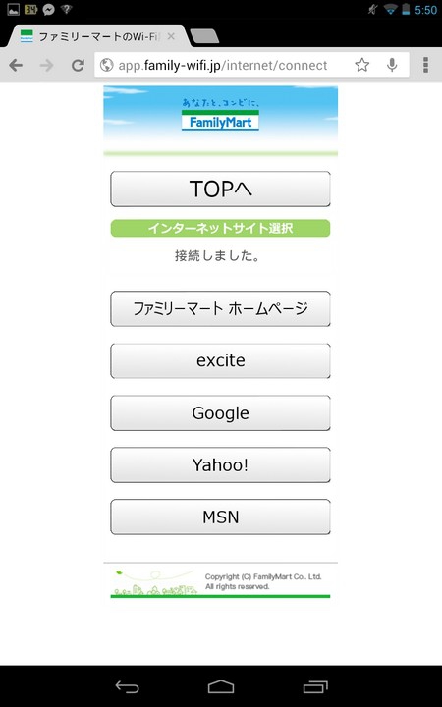Image resolution: width=442 pixels, height=707 pixels.
Task: Go to excite via its button
Action: 221,360
